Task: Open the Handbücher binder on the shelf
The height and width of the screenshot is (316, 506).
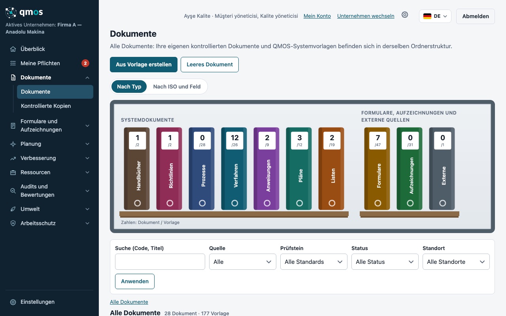Action: (x=137, y=169)
